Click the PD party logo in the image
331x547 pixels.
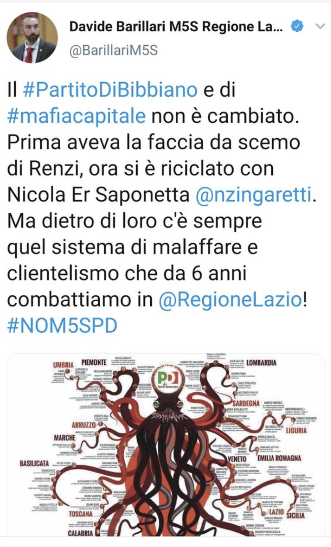(168, 379)
